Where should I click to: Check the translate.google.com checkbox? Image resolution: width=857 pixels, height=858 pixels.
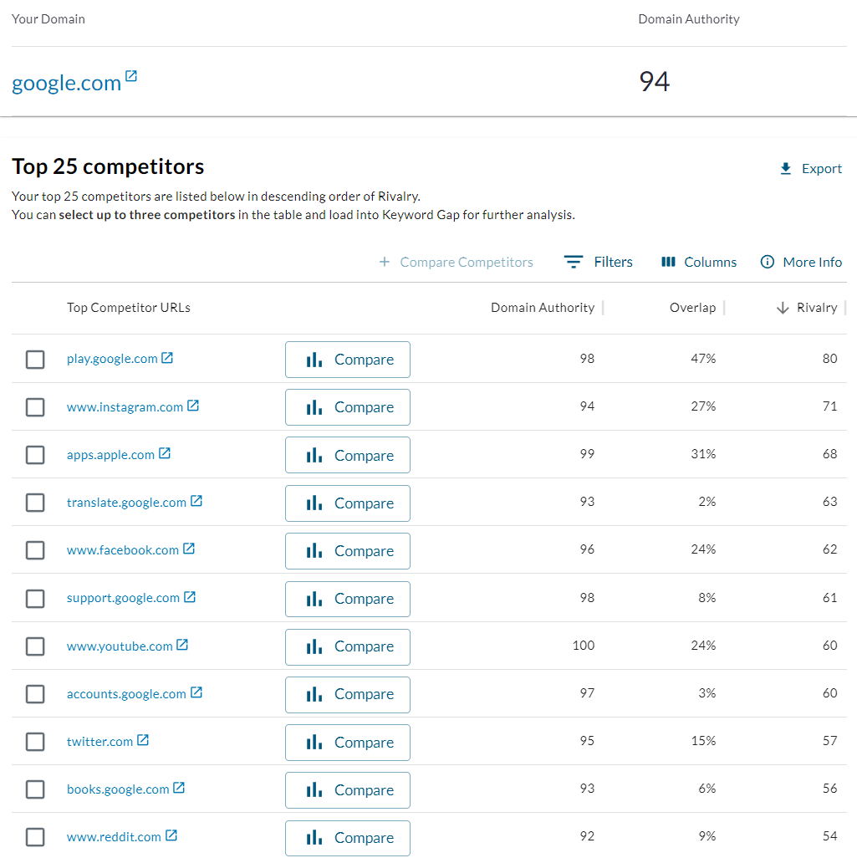click(x=35, y=503)
